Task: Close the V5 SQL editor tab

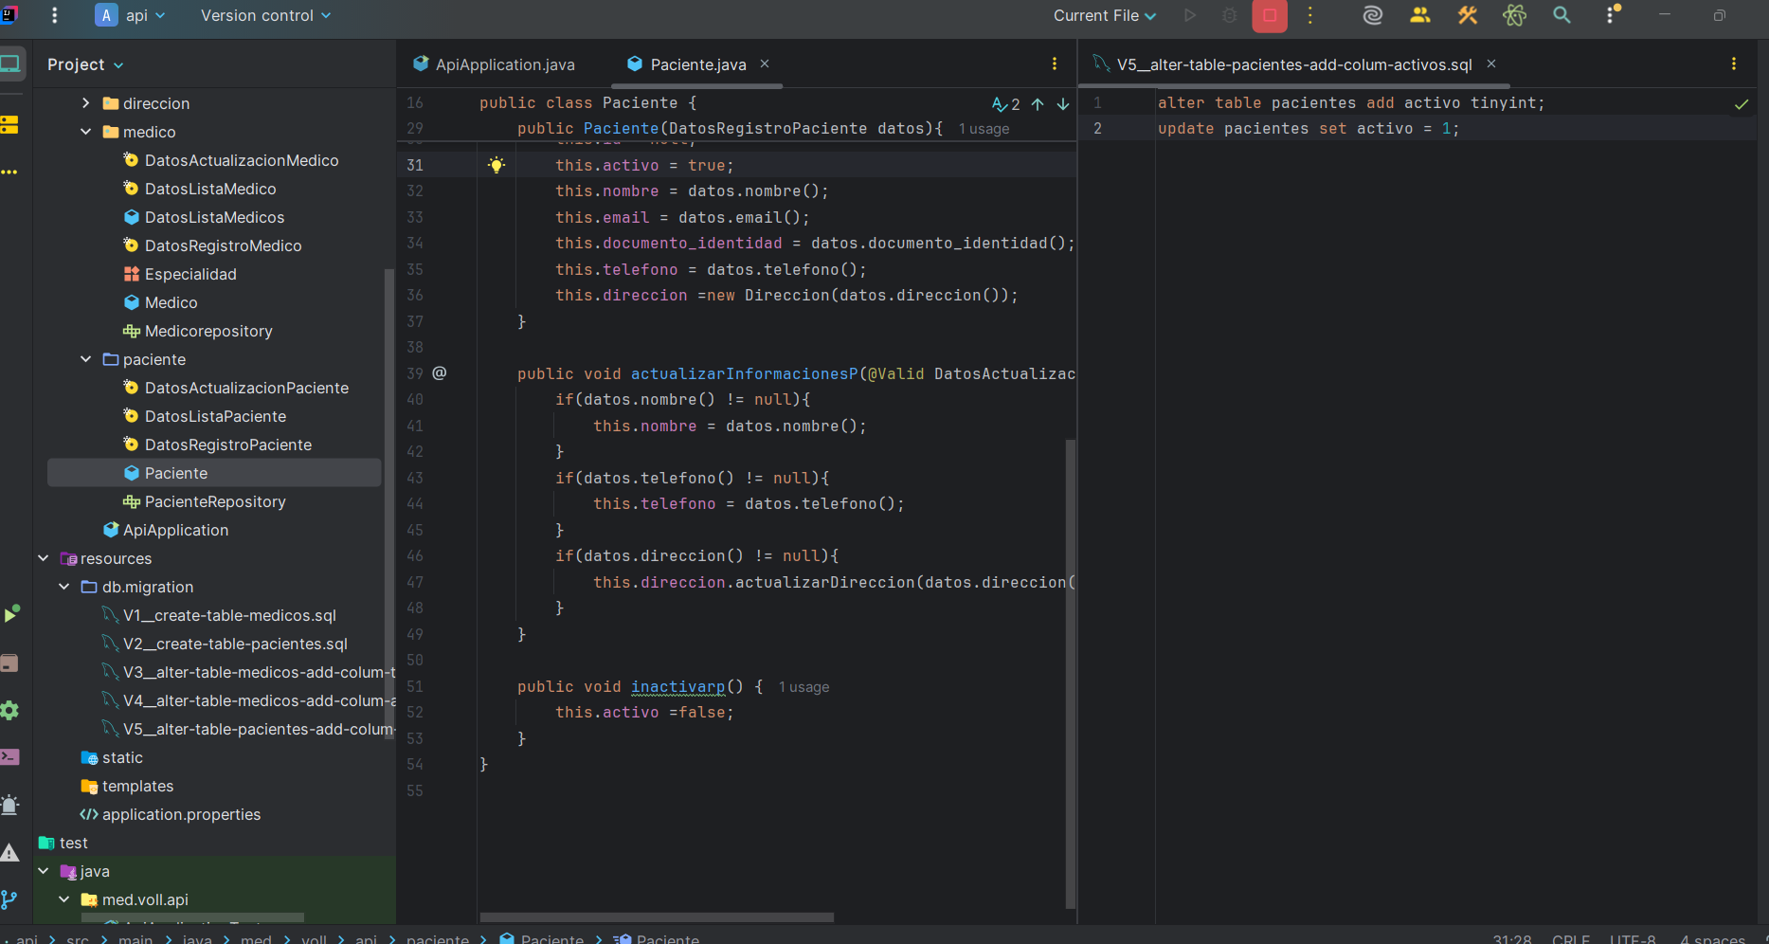Action: point(1491,64)
